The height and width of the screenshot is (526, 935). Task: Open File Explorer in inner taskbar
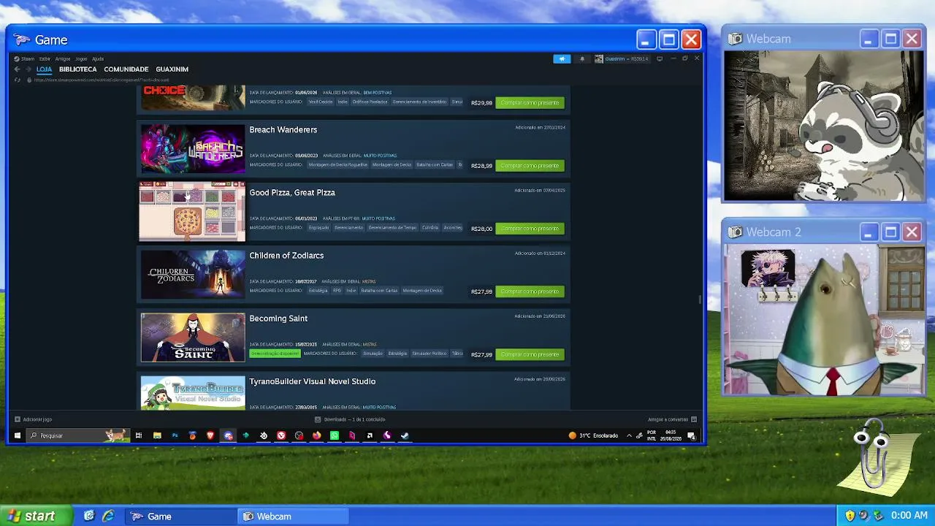tap(157, 435)
